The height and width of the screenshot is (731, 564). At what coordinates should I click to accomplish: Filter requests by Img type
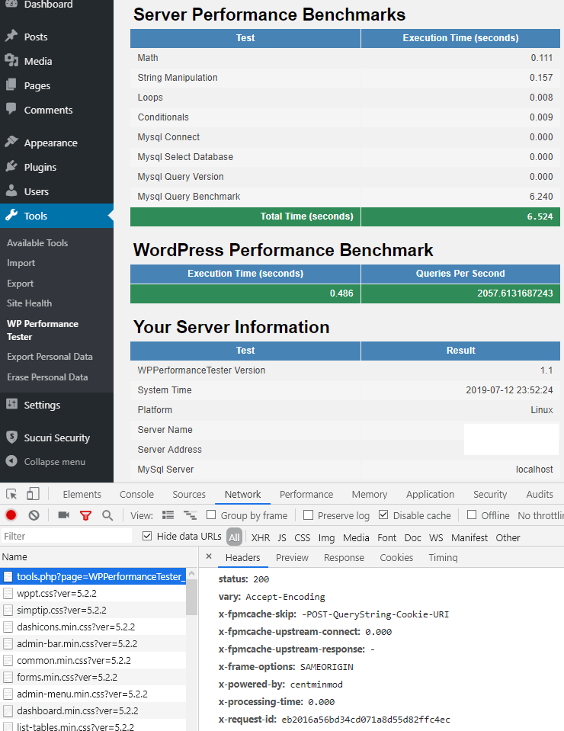326,537
